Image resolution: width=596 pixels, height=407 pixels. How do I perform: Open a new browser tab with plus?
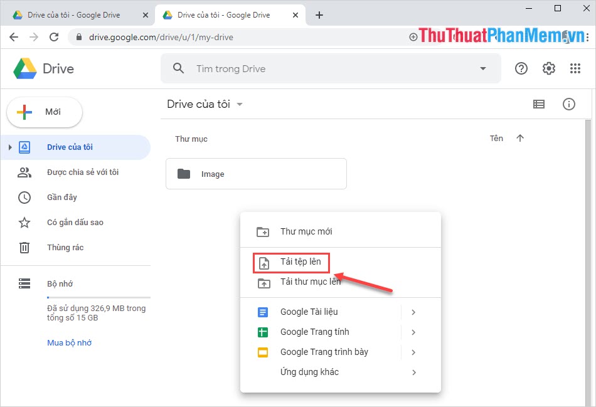tap(319, 15)
